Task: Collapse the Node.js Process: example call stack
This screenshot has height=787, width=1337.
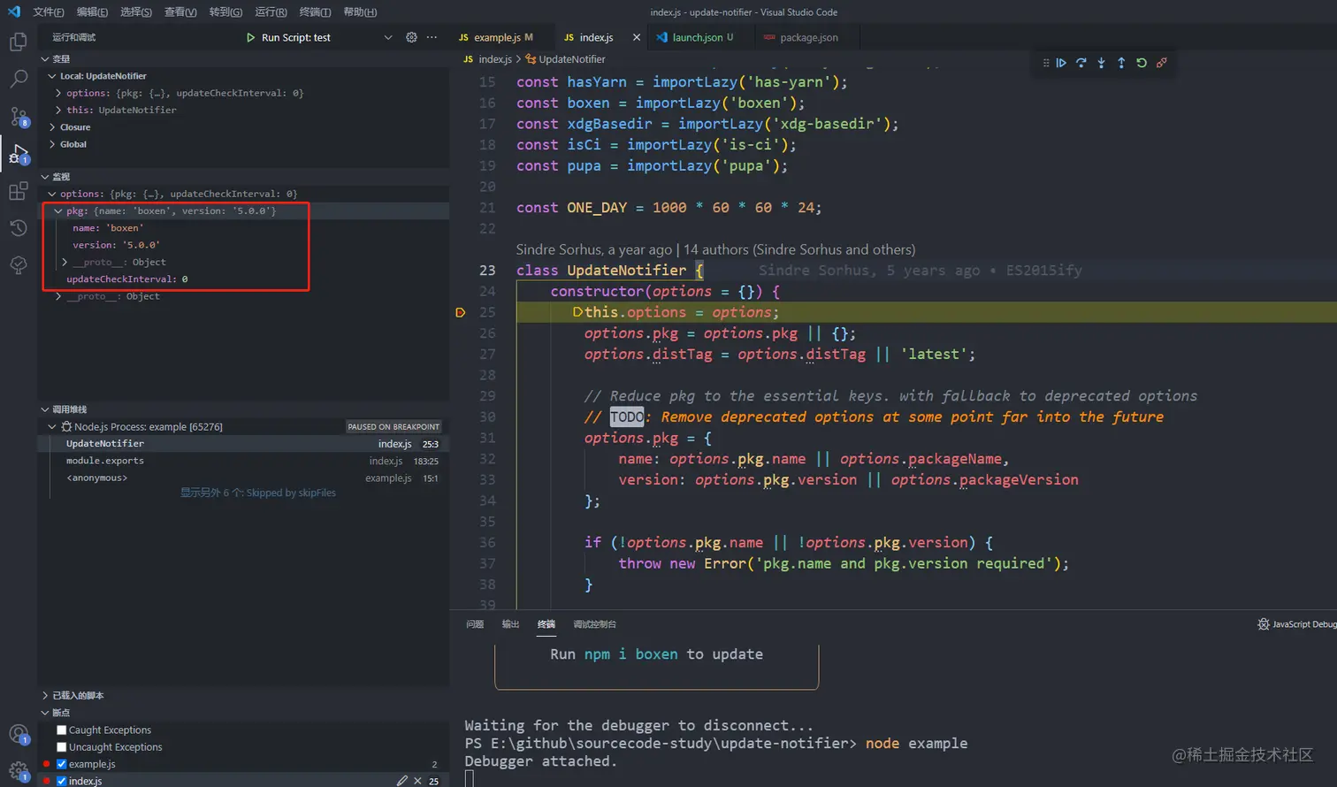Action: [52, 426]
